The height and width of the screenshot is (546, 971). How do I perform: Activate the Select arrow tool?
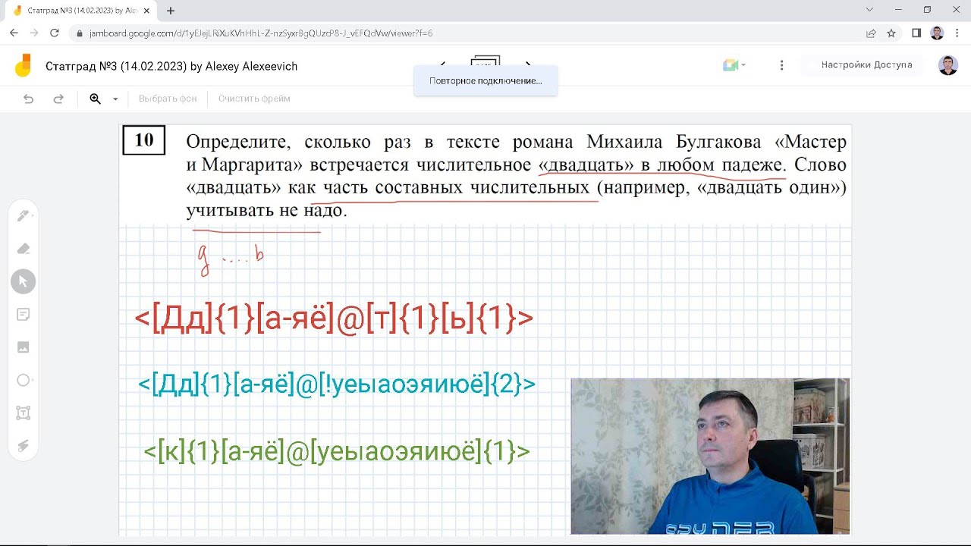(x=24, y=281)
